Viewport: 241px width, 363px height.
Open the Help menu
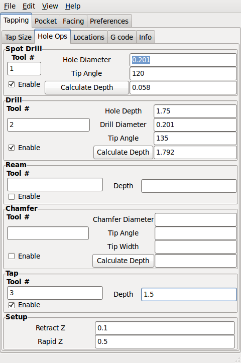pos(73,6)
